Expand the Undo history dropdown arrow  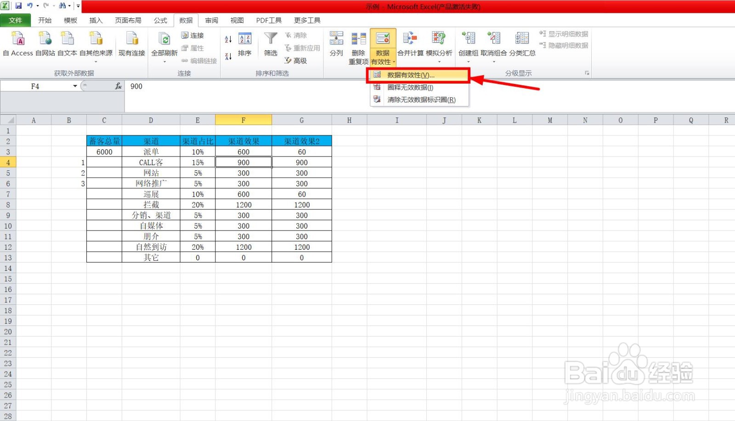pos(38,6)
